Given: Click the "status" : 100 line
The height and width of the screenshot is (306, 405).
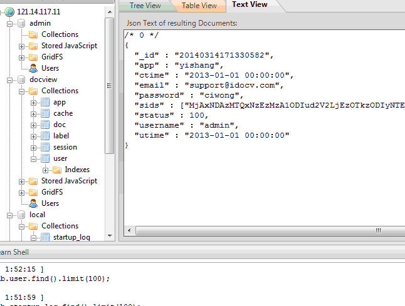Looking at the screenshot, I should click(x=171, y=115).
